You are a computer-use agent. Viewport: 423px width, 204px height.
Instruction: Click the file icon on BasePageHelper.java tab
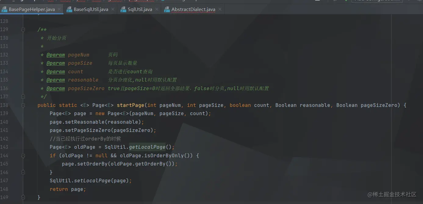4,9
